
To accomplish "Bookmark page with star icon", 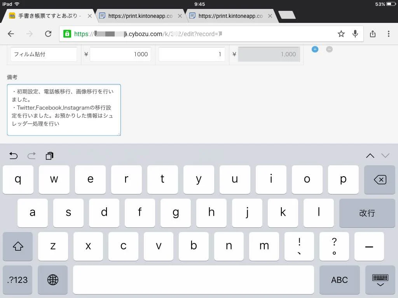I will coord(341,34).
